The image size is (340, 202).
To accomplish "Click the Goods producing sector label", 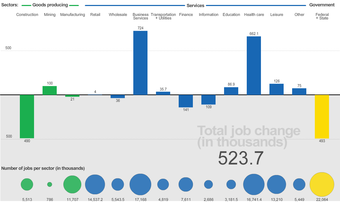I will pos(50,5).
